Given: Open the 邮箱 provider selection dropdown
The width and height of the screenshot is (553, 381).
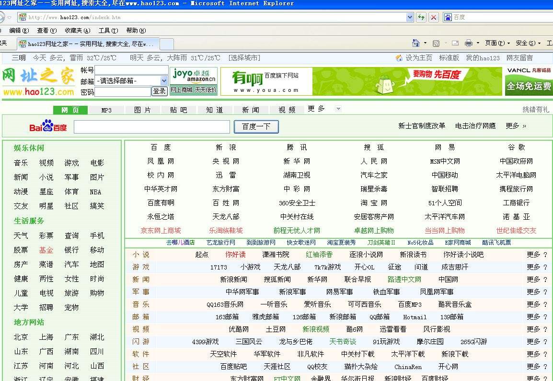Looking at the screenshot, I should [x=131, y=80].
